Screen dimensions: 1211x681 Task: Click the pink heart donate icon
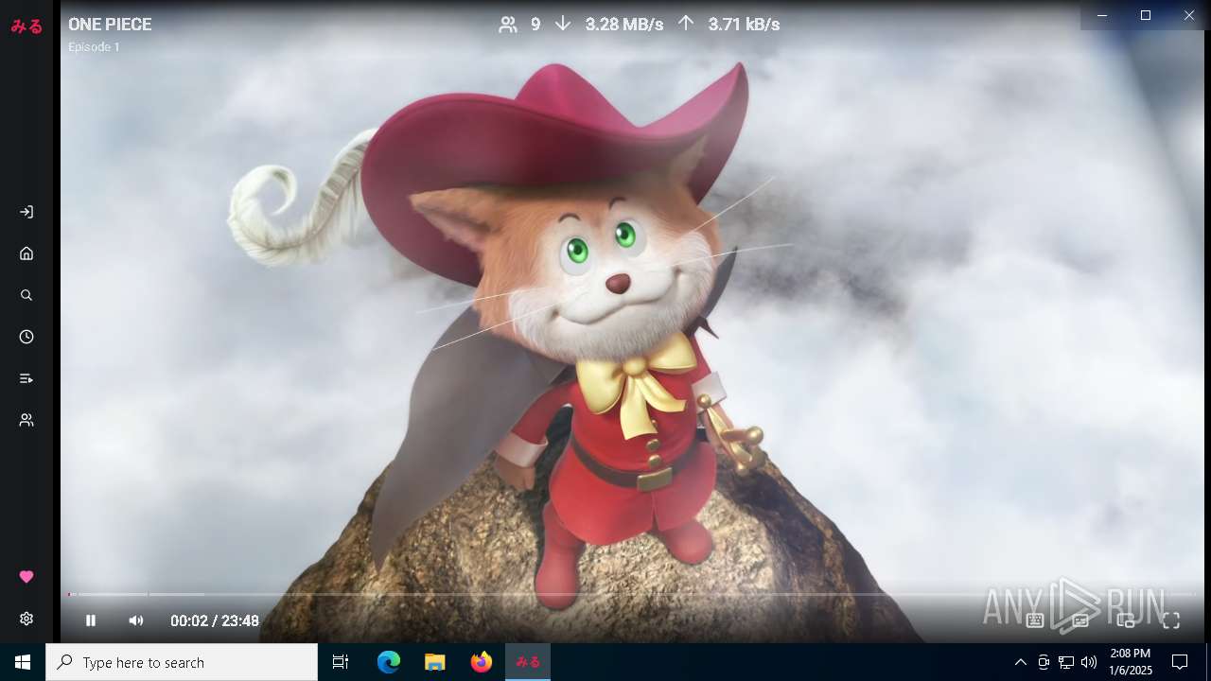pyautogui.click(x=26, y=577)
